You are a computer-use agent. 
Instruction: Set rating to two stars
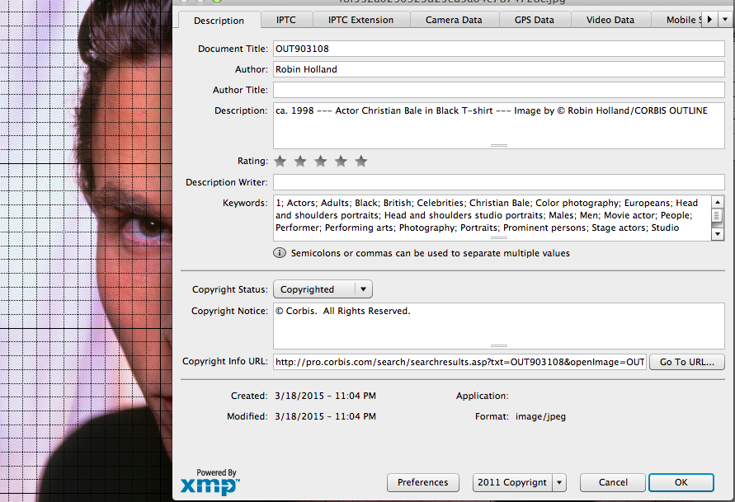pos(300,162)
